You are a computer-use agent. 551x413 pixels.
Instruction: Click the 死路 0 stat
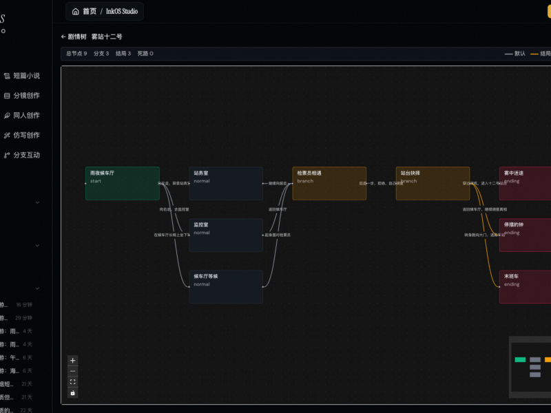(145, 54)
